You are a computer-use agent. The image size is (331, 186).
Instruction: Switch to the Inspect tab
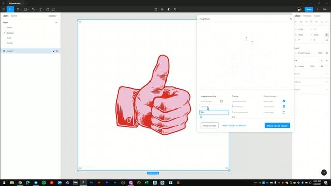[317, 16]
